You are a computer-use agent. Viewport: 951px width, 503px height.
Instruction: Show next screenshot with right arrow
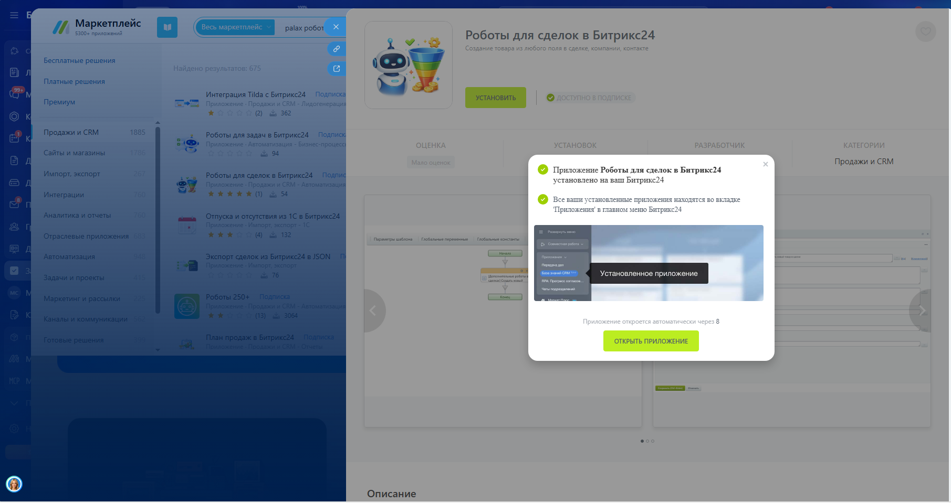[x=922, y=311]
